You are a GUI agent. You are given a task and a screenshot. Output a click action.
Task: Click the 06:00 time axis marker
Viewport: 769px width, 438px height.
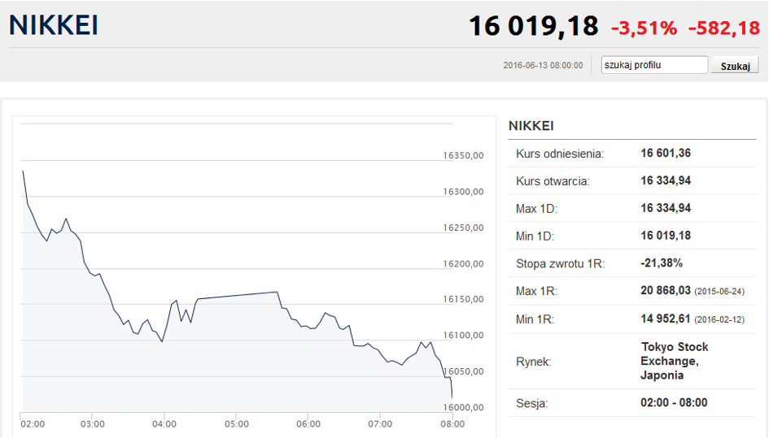308,424
